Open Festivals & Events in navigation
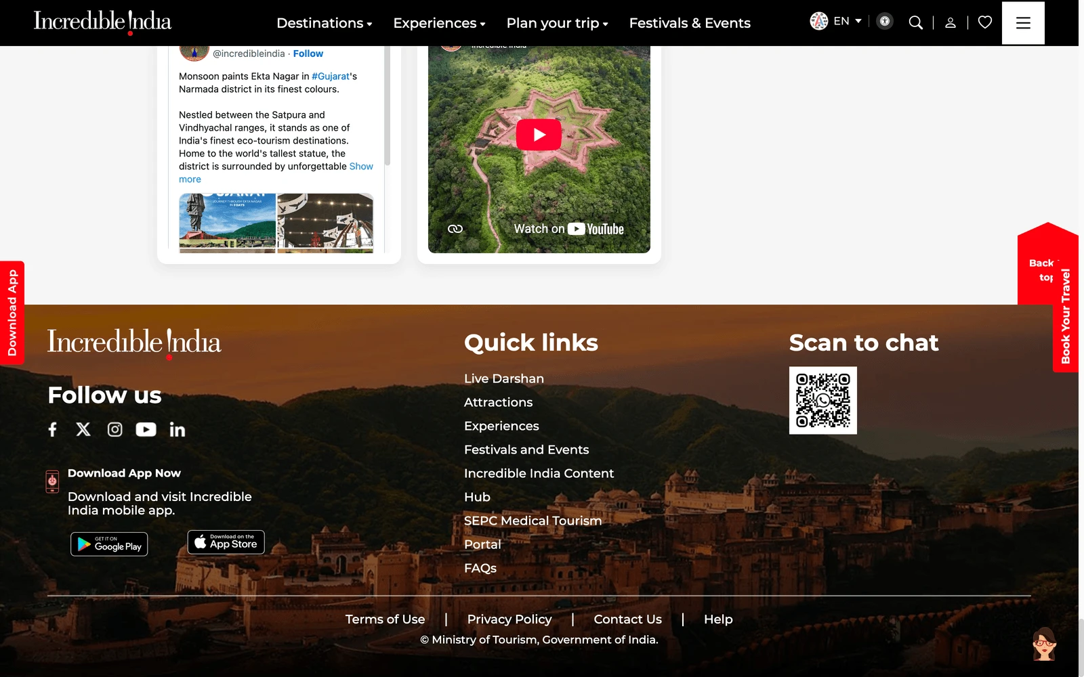 [x=690, y=23]
